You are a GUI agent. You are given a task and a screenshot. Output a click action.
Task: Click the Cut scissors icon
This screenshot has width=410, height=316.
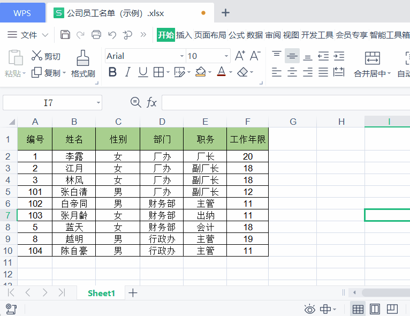click(x=36, y=56)
